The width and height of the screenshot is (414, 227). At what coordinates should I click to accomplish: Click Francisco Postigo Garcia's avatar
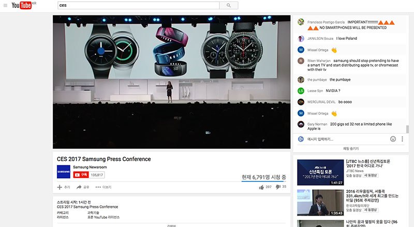[x=301, y=22]
